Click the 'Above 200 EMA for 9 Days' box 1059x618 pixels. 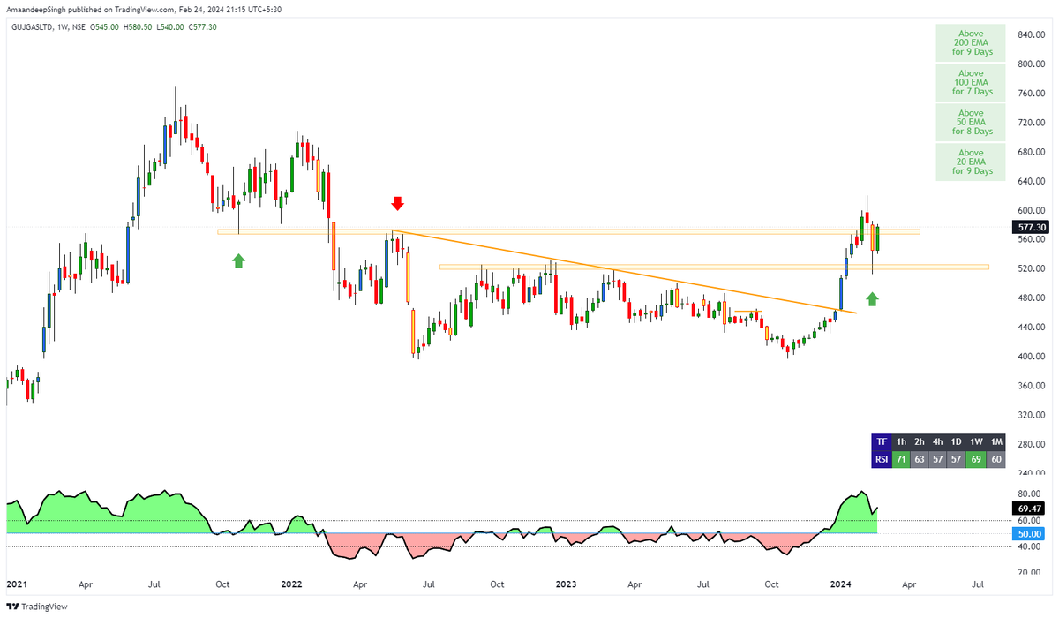972,43
